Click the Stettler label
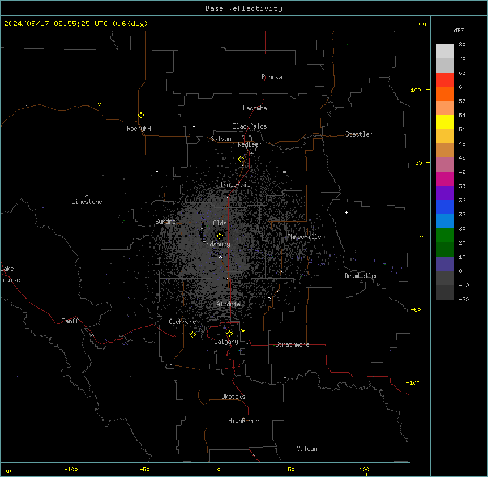The width and height of the screenshot is (488, 477). [359, 134]
